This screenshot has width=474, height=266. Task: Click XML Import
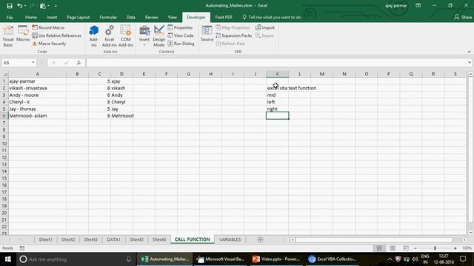pyautogui.click(x=265, y=27)
